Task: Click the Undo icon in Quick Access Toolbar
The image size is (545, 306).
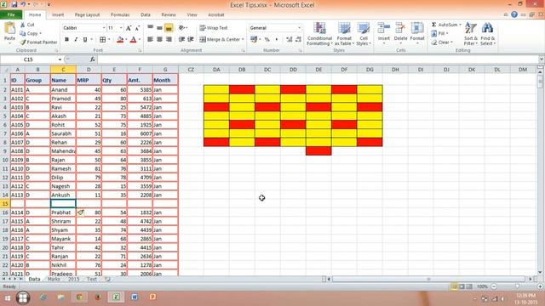Action: (x=23, y=4)
